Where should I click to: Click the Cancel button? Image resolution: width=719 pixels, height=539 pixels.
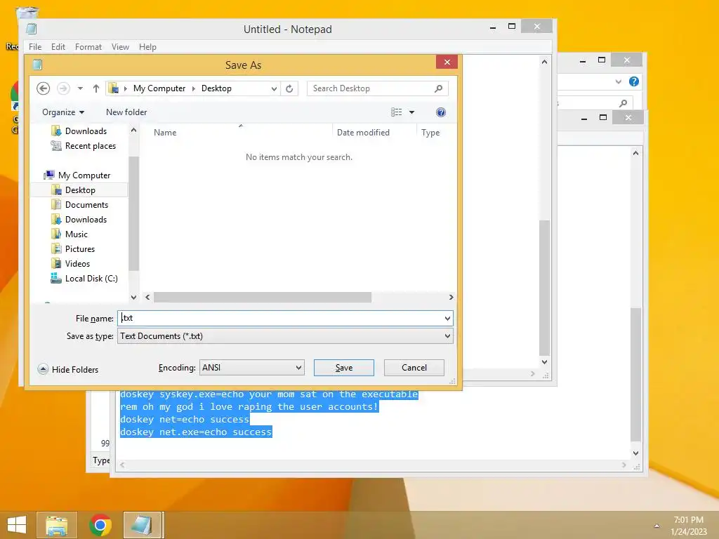point(414,368)
